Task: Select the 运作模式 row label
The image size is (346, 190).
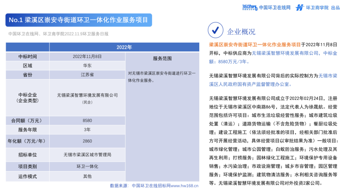Action: click(28, 176)
